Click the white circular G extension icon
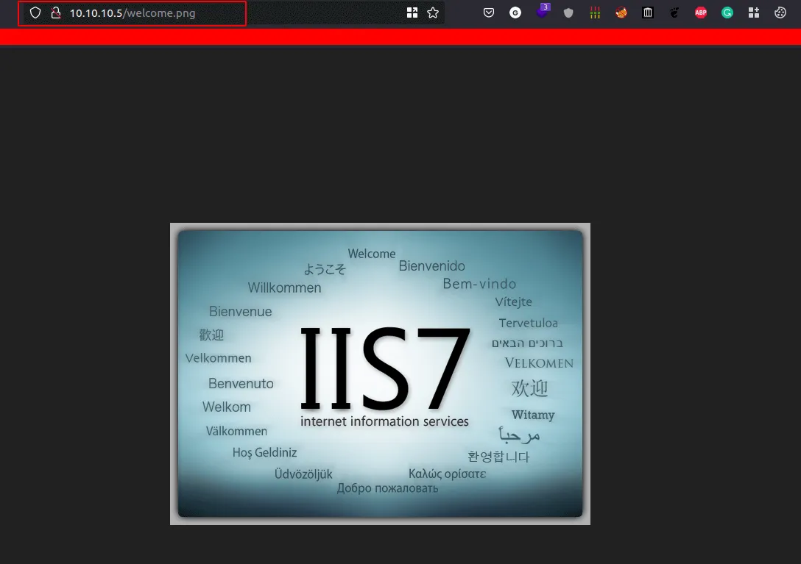The image size is (801, 564). 515,13
